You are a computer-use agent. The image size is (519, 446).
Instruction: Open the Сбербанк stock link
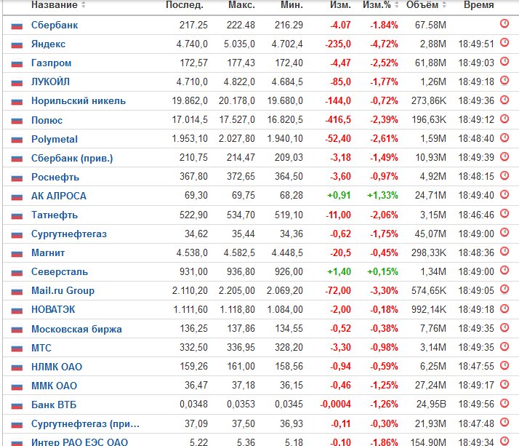tap(55, 25)
